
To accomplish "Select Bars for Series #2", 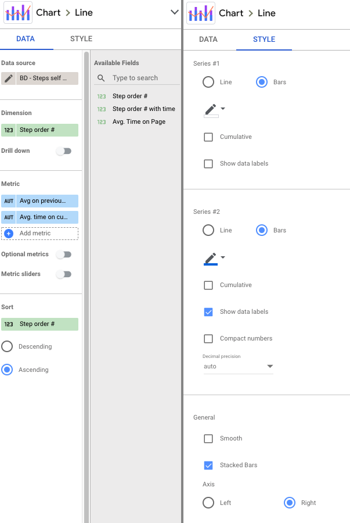I will pos(262,230).
